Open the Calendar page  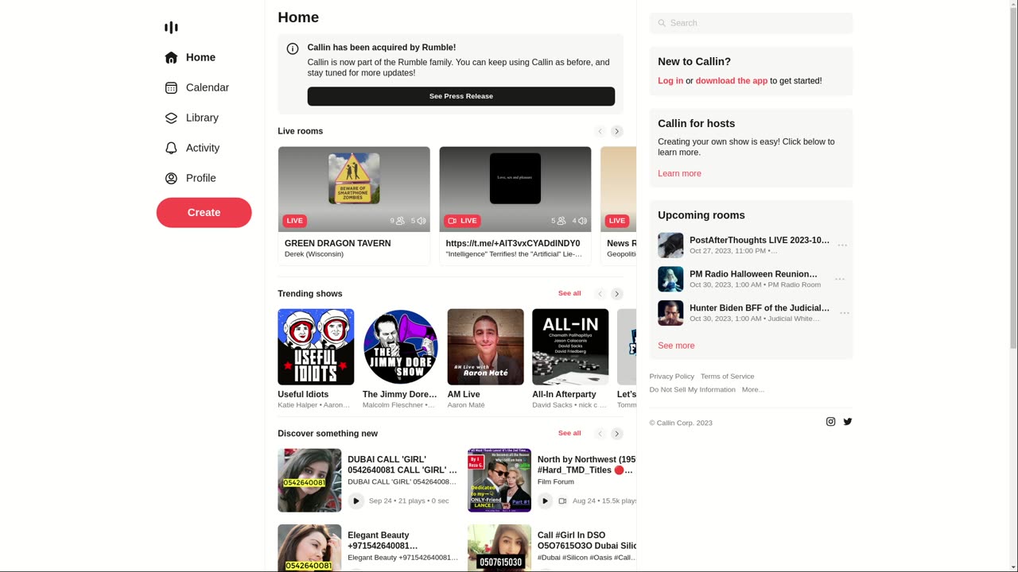[x=196, y=87]
